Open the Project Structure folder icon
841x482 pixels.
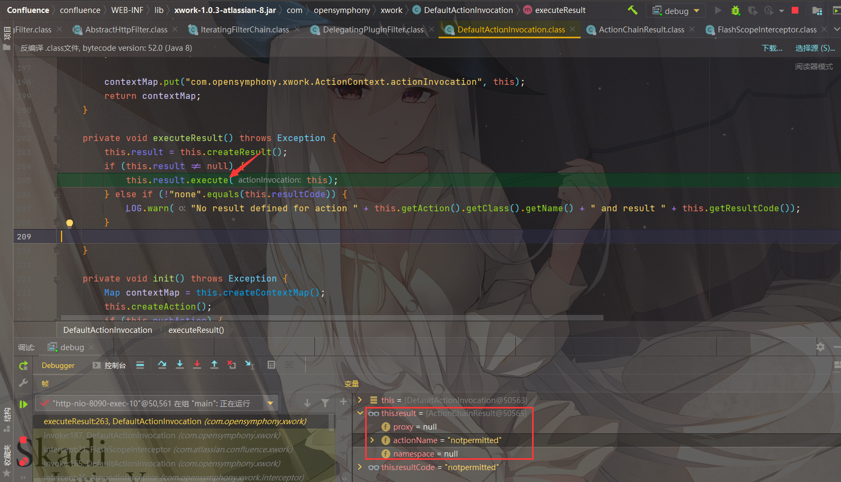pyautogui.click(x=817, y=10)
